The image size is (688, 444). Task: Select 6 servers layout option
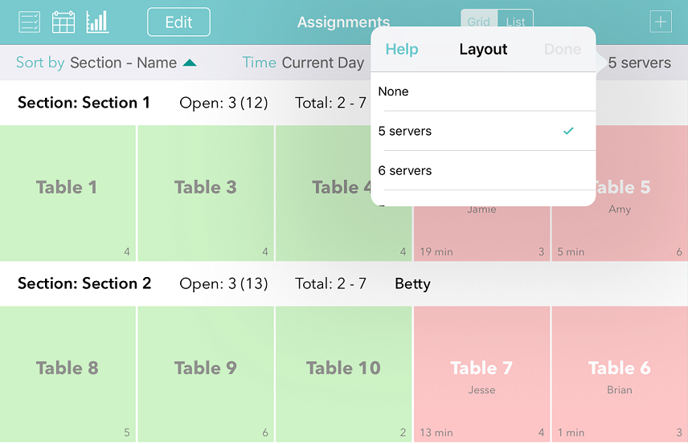(x=483, y=170)
